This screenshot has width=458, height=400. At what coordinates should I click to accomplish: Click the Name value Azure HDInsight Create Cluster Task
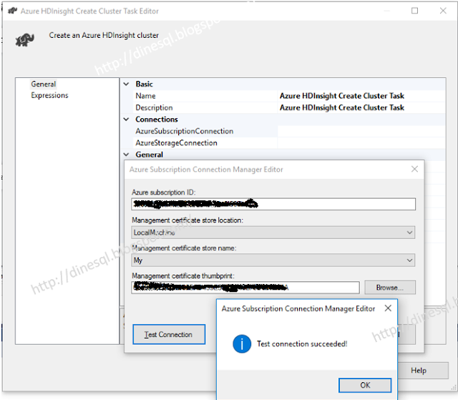pyautogui.click(x=342, y=96)
